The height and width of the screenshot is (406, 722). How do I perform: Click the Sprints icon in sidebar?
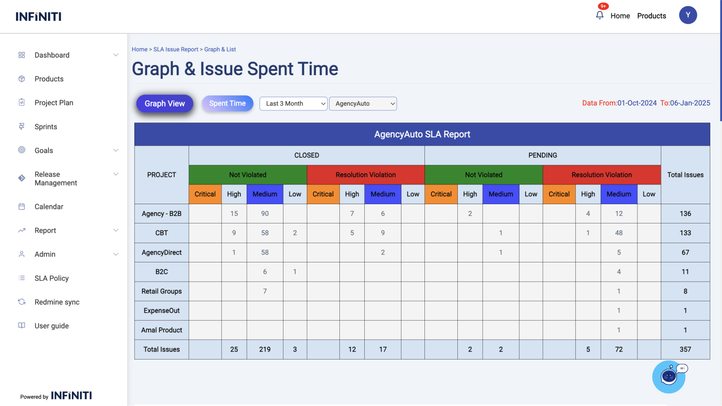[22, 126]
